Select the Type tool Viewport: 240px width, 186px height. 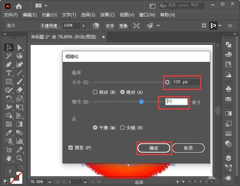pyautogui.click(x=9, y=73)
